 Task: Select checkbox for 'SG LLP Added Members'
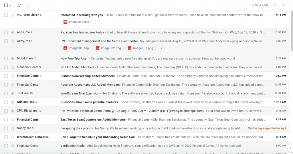pos(6,67)
